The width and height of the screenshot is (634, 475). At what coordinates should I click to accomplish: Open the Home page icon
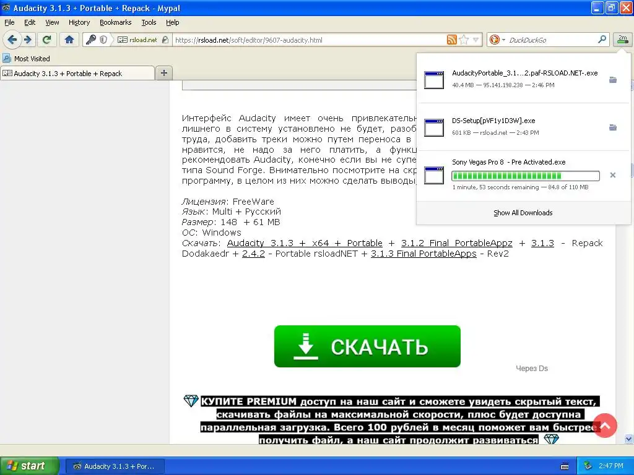point(69,40)
